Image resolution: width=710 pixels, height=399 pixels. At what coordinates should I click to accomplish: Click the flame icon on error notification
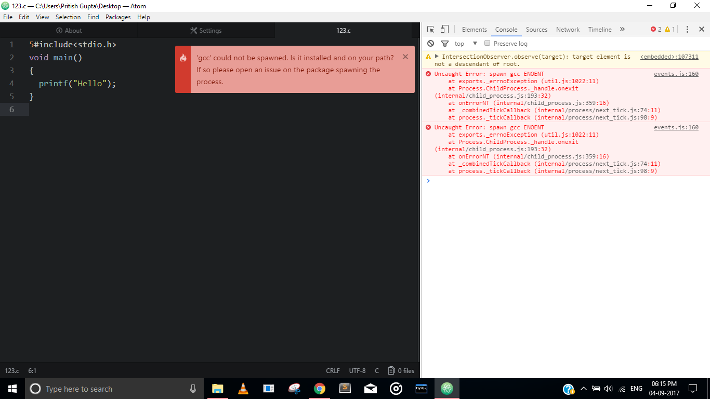coord(183,58)
